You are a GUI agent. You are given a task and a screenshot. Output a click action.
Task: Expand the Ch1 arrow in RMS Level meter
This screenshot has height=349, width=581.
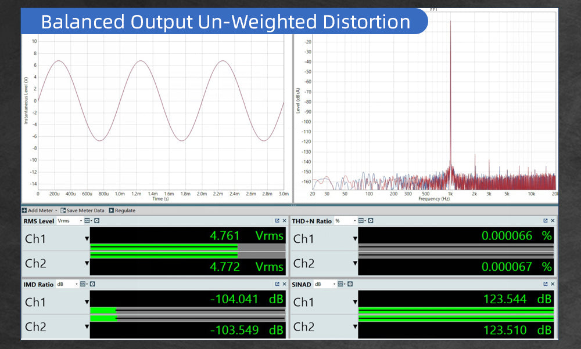87,239
